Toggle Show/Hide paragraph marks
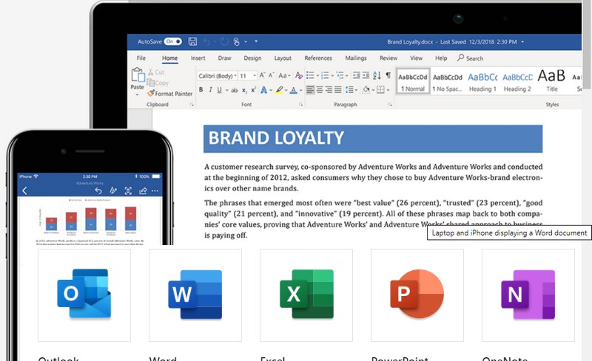592x361 pixels. pos(388,75)
